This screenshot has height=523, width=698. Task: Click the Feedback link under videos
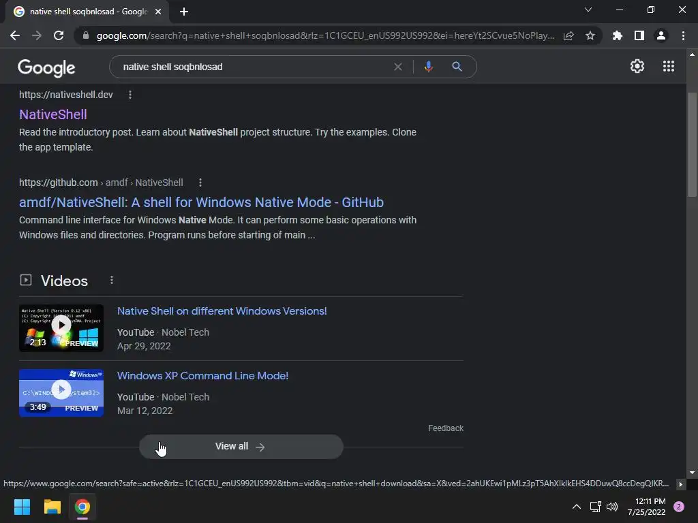(x=446, y=428)
